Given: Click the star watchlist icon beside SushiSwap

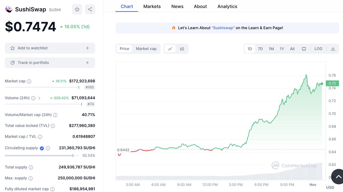Looking at the screenshot, I should 77,9.
